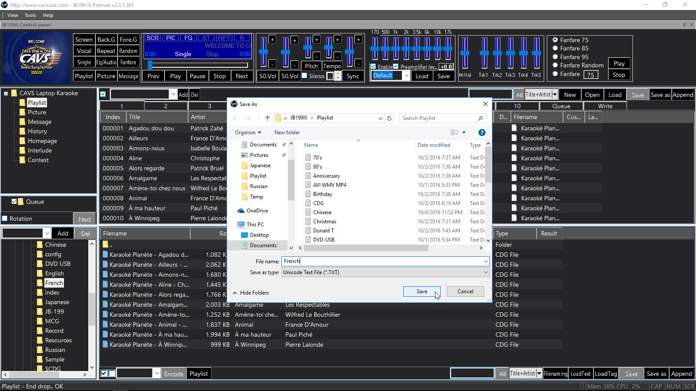Viewport: 696px width, 391px height.
Task: Go back in Save As navigation
Action: click(235, 118)
